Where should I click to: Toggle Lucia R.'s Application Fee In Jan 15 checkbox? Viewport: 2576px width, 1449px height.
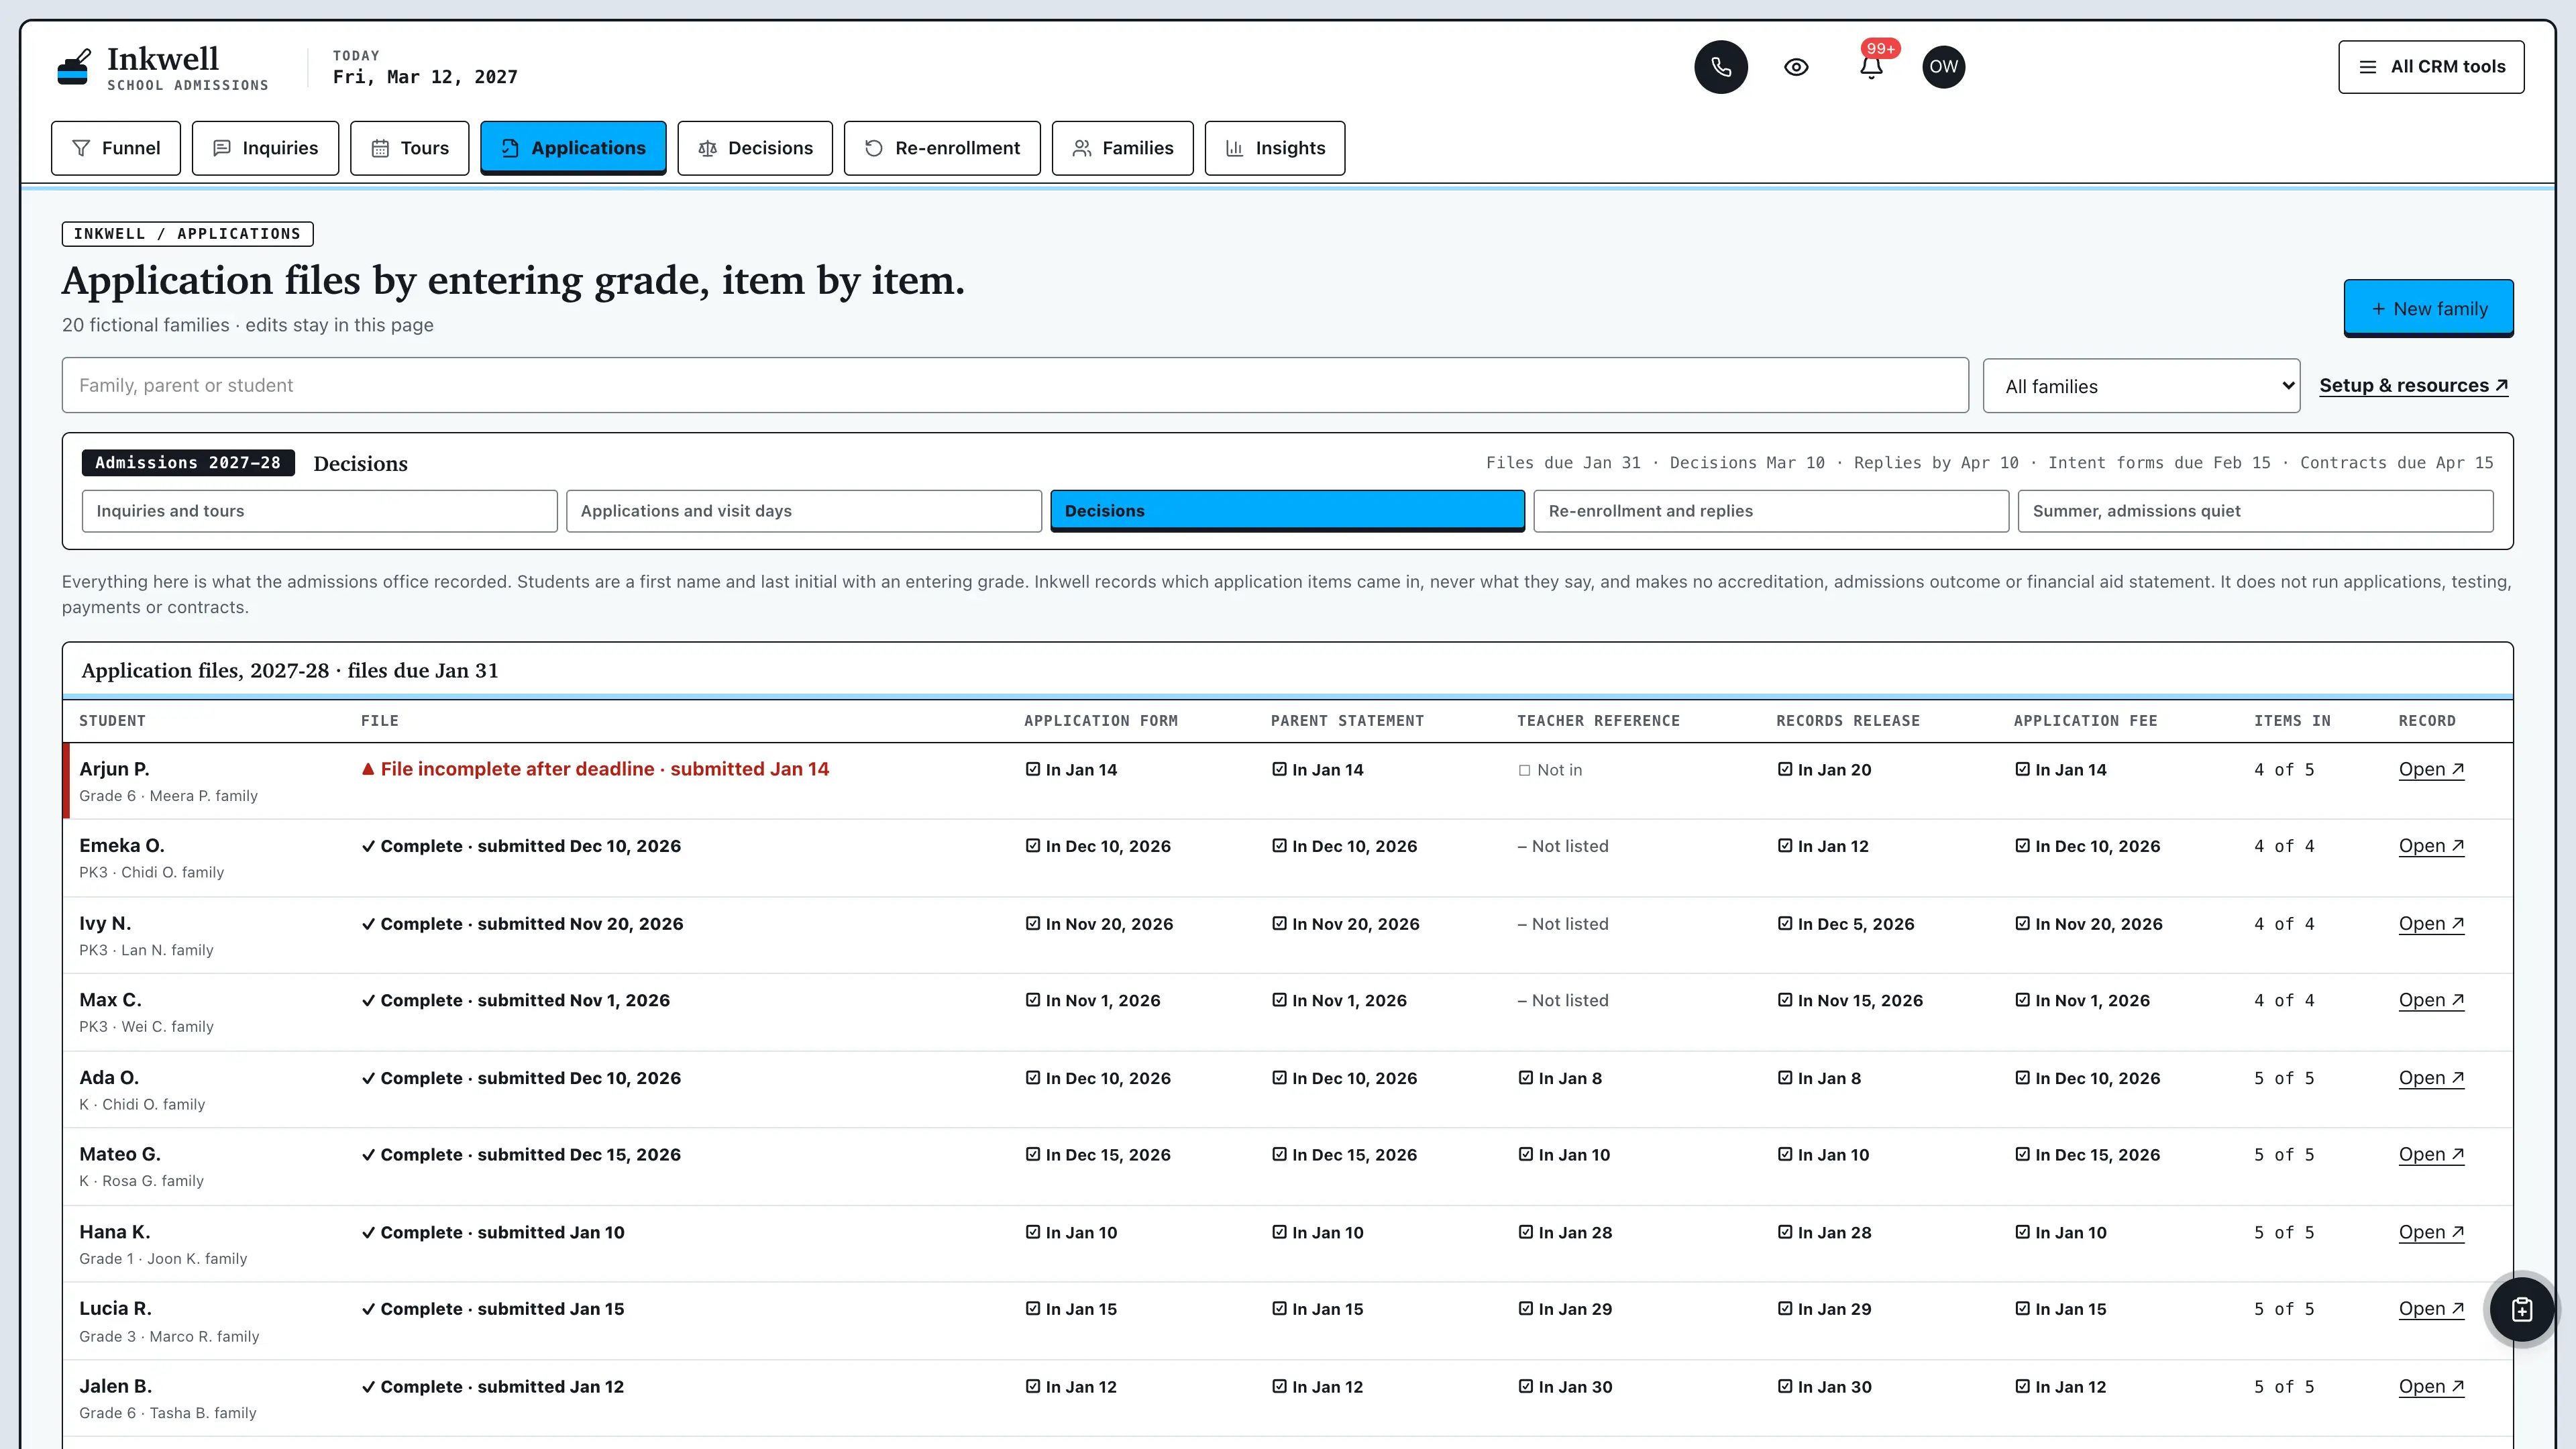click(2022, 1309)
